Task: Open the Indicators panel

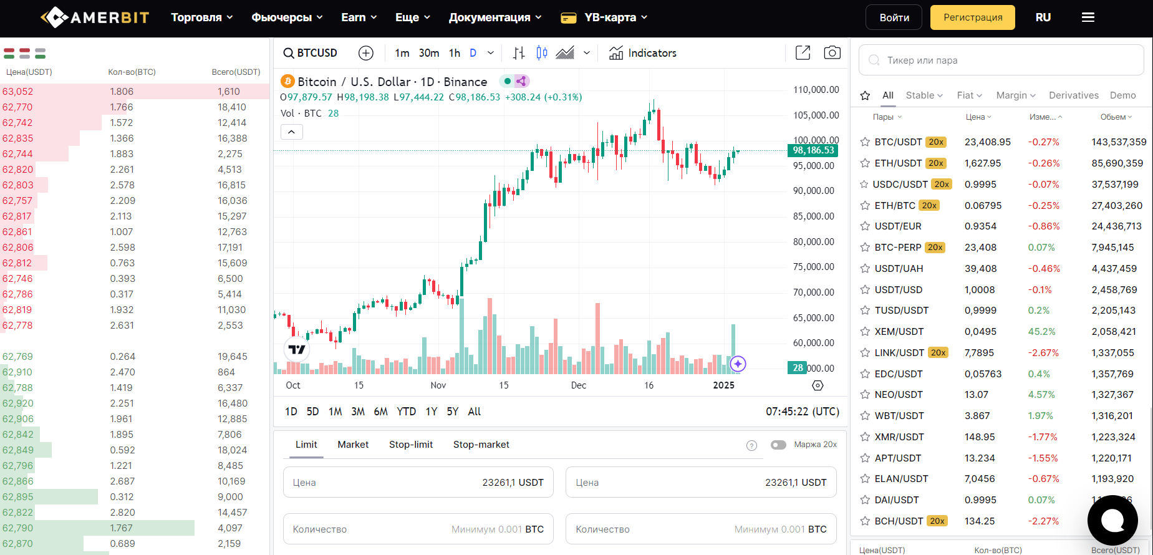Action: 642,53
